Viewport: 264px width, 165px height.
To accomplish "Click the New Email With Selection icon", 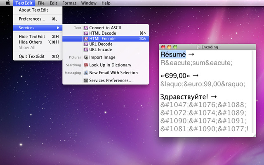I will point(86,73).
